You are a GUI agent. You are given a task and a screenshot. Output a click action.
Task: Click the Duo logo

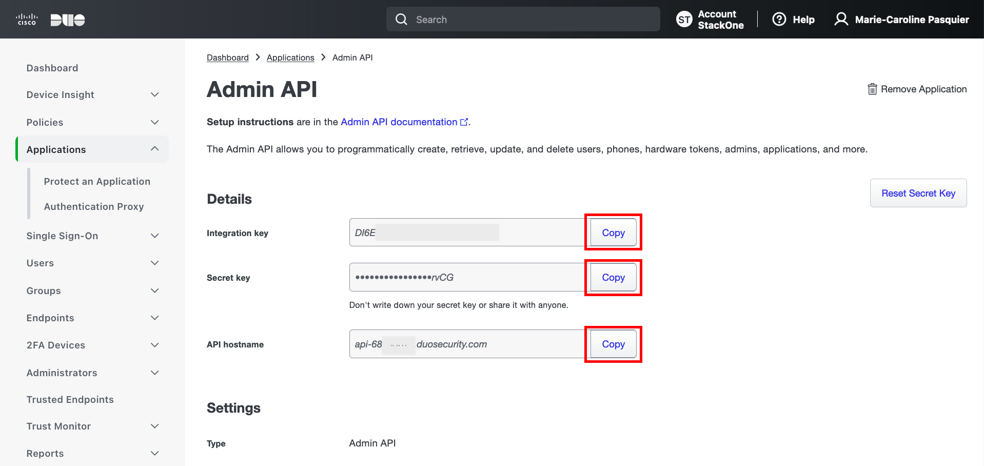tap(68, 20)
